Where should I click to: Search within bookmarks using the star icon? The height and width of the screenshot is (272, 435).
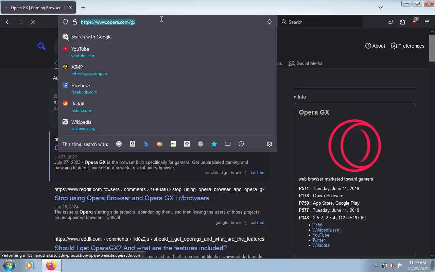tap(214, 144)
